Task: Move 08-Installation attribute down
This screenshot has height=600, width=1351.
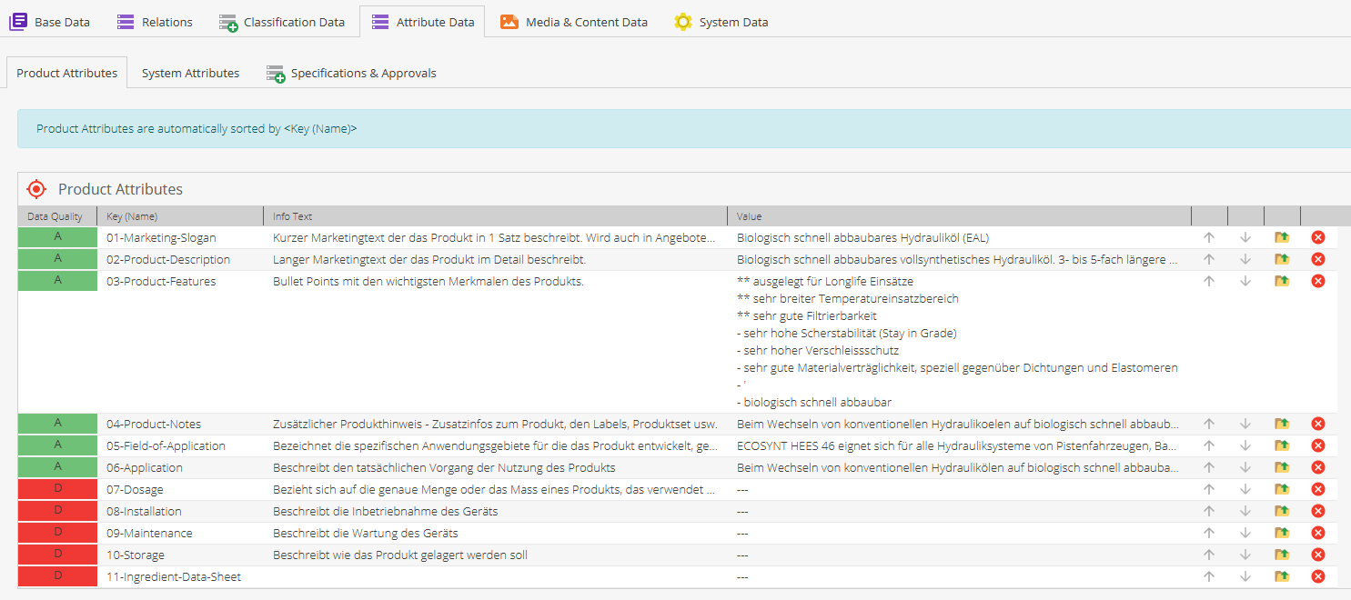Action: 1245,511
